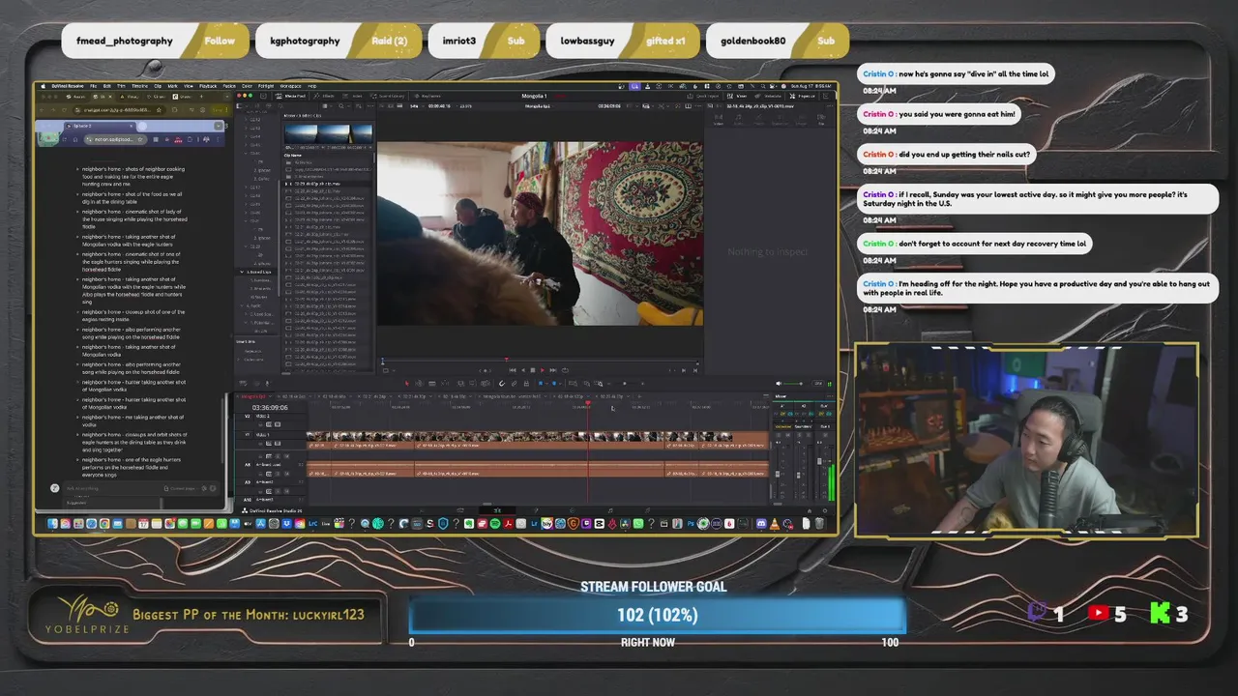Select the Blade Edit Mode tool
The image size is (1238, 696).
click(x=445, y=383)
